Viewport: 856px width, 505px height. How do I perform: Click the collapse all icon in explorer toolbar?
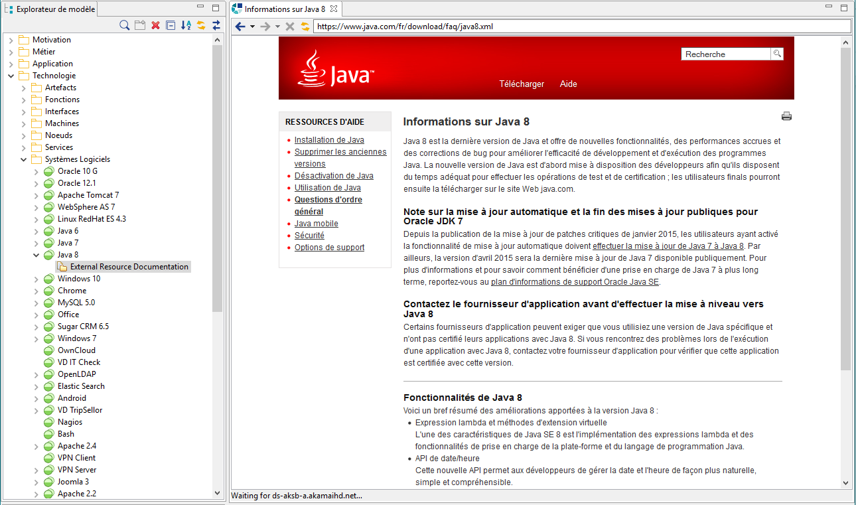pyautogui.click(x=171, y=25)
